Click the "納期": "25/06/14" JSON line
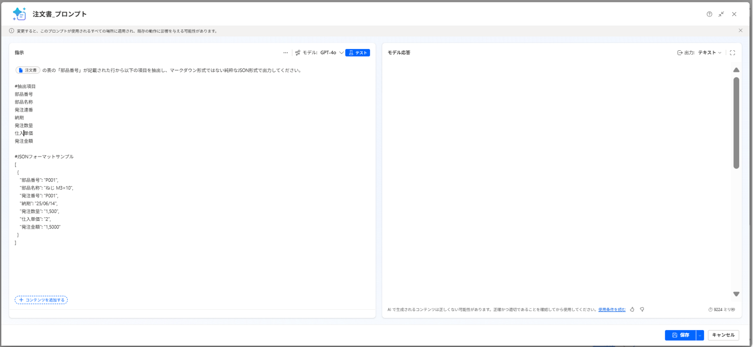 pyautogui.click(x=39, y=204)
